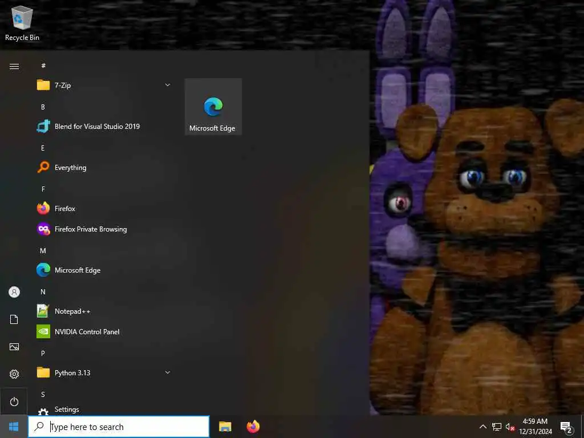The width and height of the screenshot is (584, 438).
Task: Show hidden system tray icons
Action: click(482, 427)
